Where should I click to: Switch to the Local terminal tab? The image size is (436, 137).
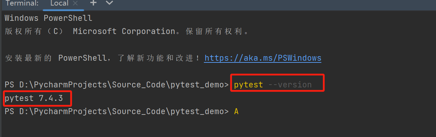click(59, 3)
